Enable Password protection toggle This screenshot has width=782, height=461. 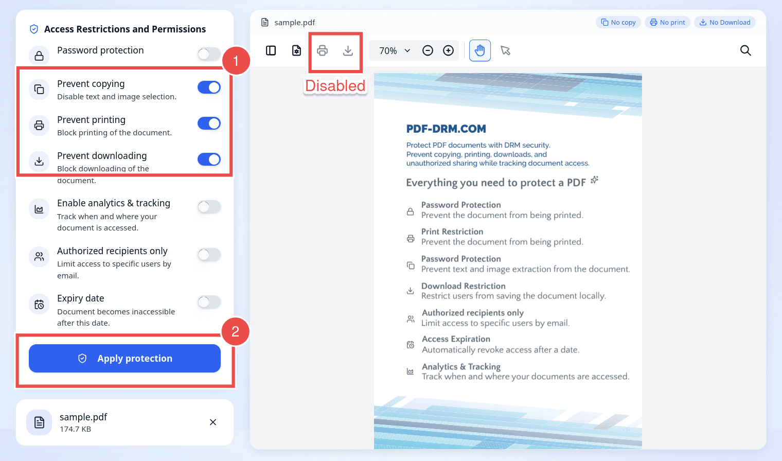point(209,54)
